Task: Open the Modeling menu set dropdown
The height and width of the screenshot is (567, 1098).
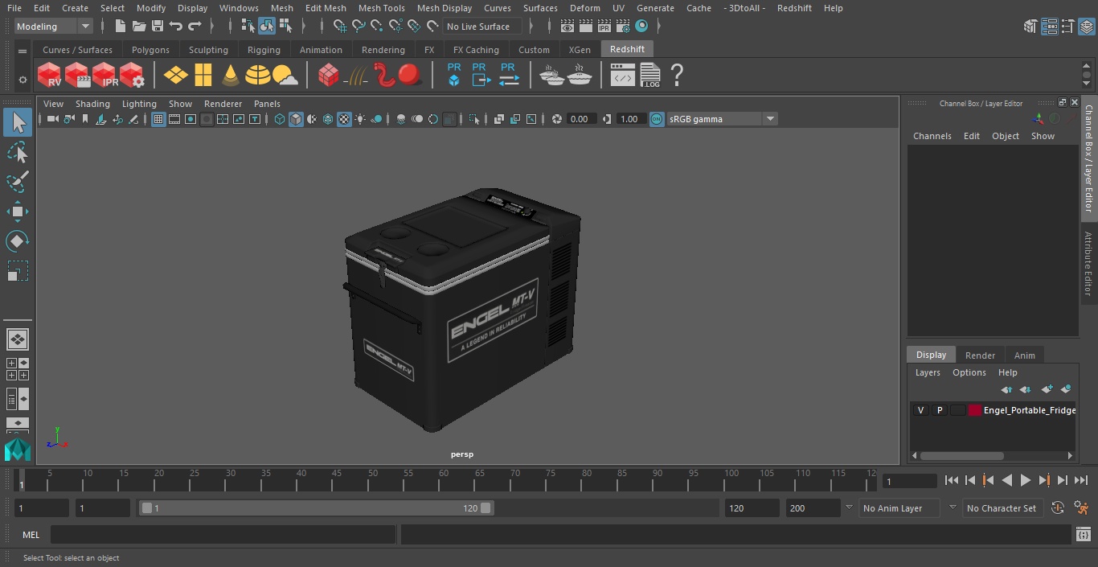Action: coord(53,27)
